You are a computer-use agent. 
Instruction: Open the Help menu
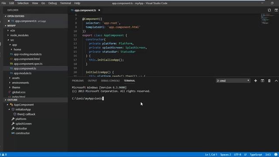click(x=77, y=3)
